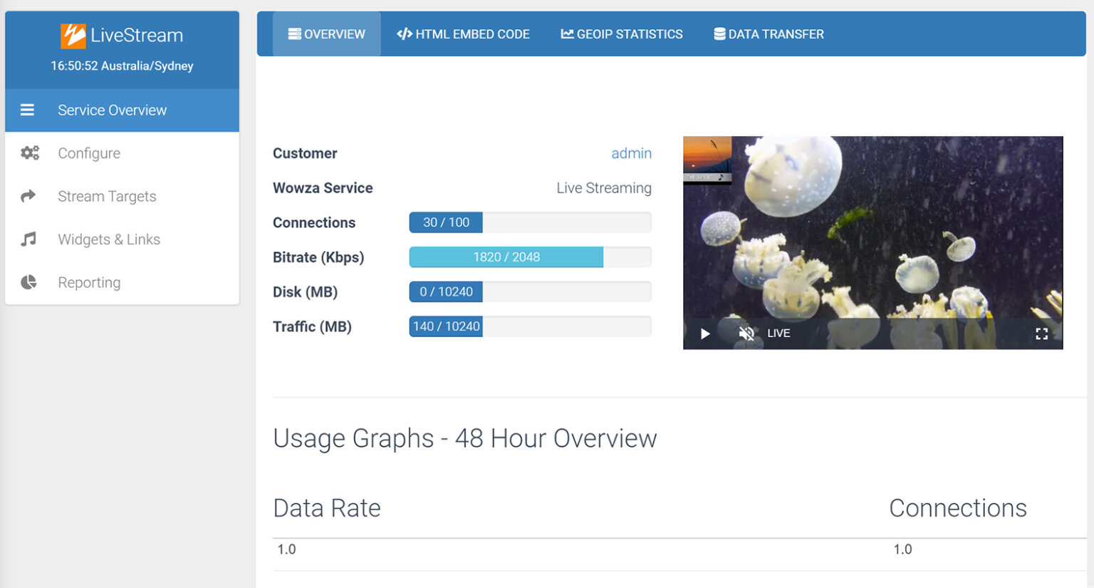This screenshot has width=1094, height=588.
Task: Open Stream Targets in the sidebar
Action: pyautogui.click(x=107, y=197)
